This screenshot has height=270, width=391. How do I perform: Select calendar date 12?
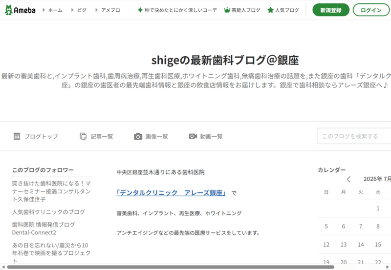pos(326,244)
